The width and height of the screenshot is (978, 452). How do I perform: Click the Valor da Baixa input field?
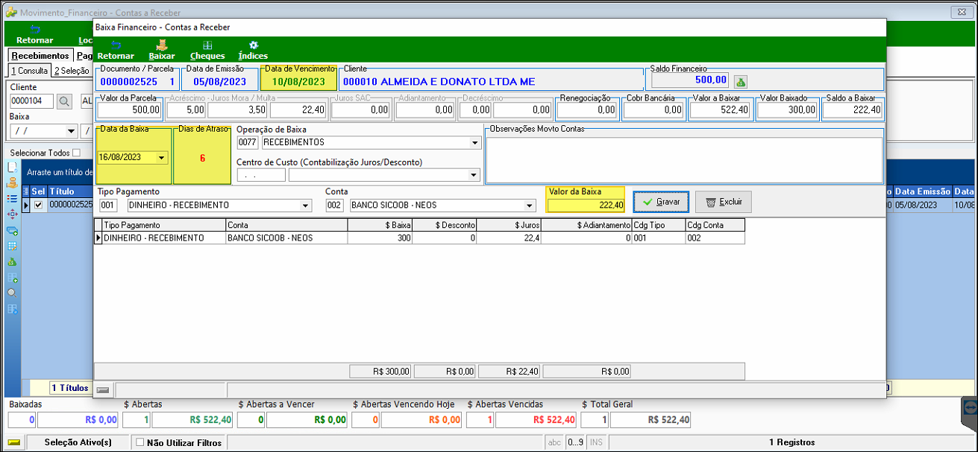click(x=586, y=206)
